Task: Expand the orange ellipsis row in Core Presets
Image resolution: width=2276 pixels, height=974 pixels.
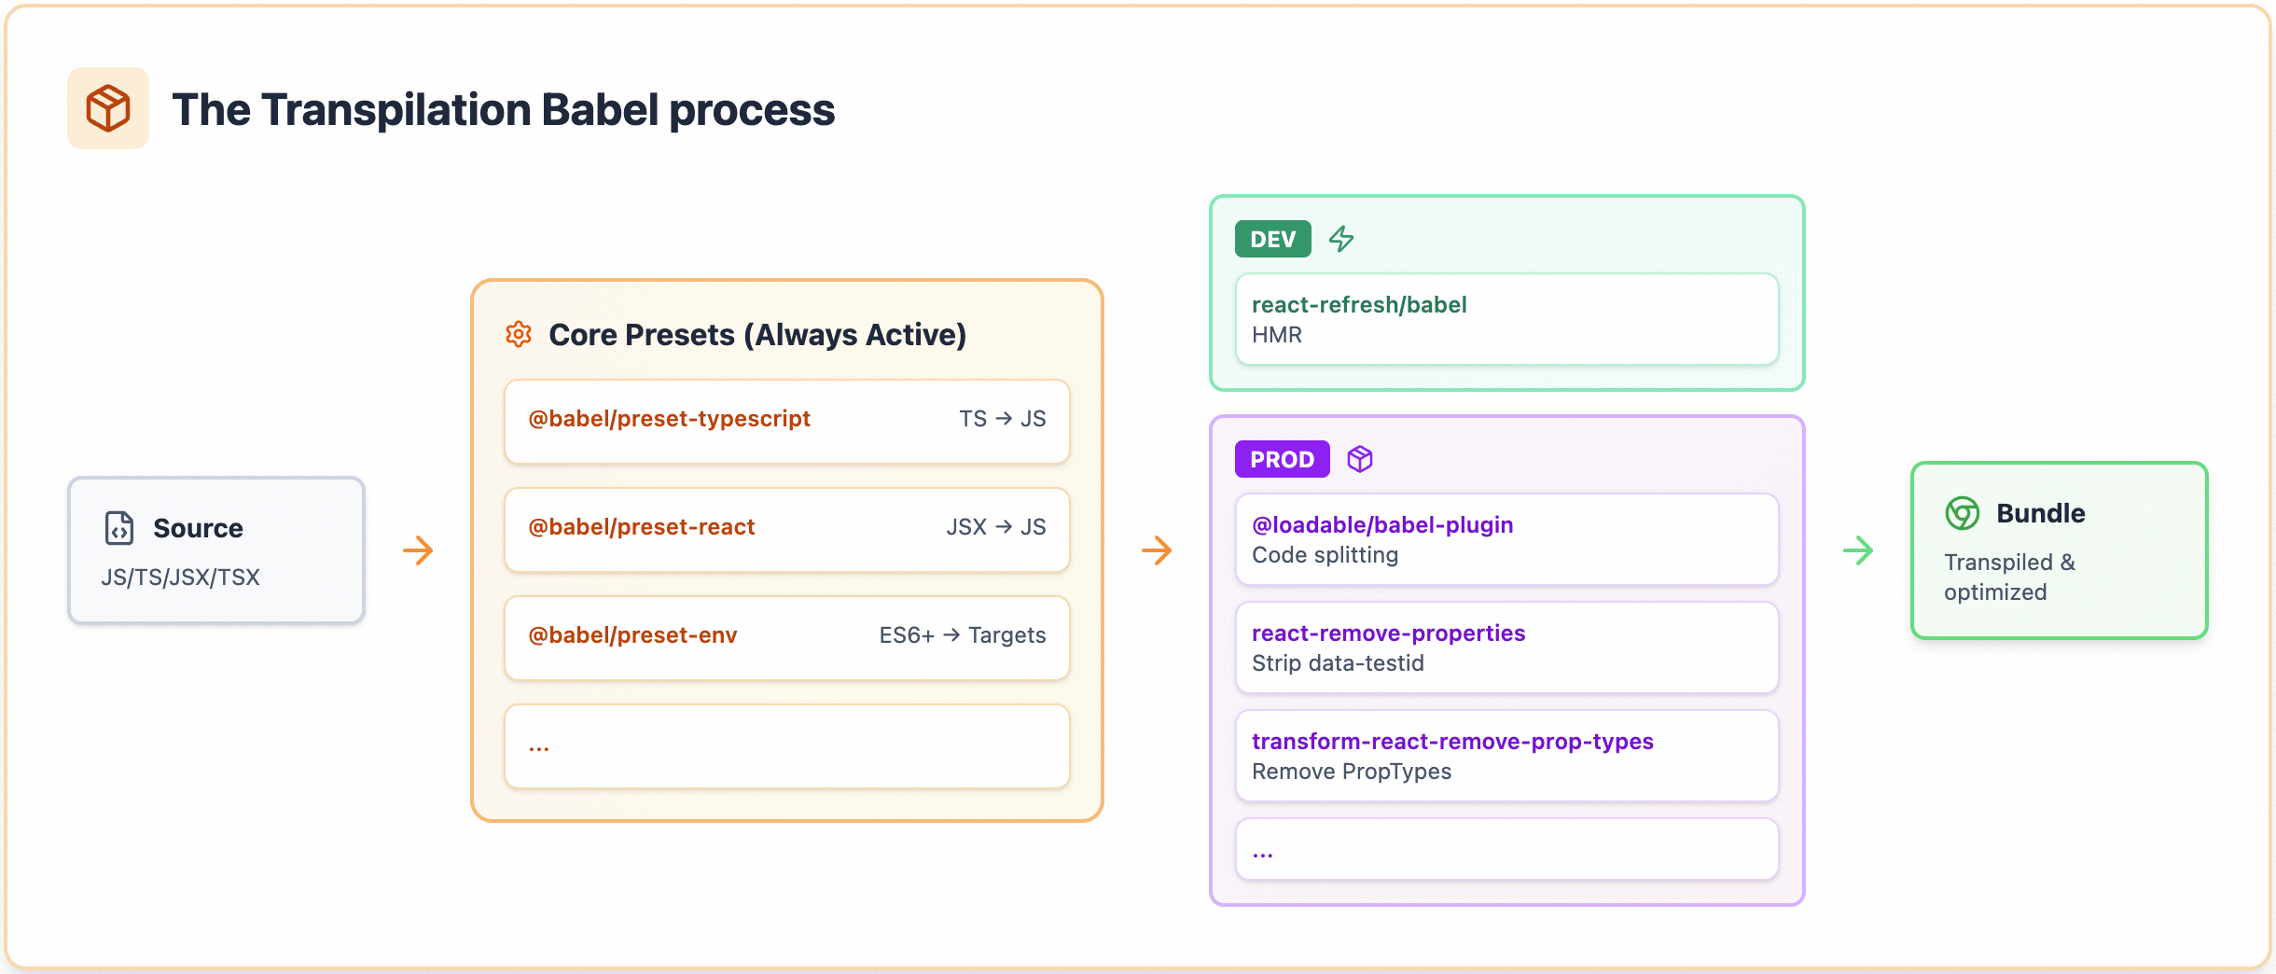Action: (786, 746)
